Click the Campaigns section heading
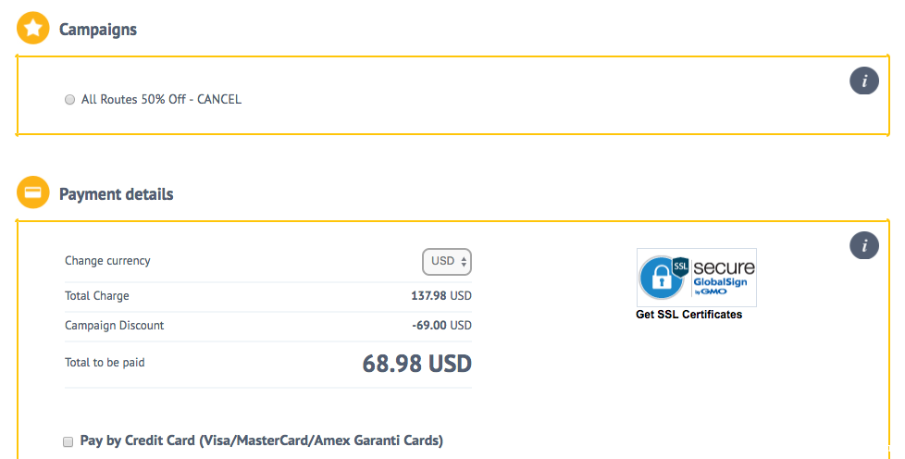The height and width of the screenshot is (459, 905). pos(98,30)
